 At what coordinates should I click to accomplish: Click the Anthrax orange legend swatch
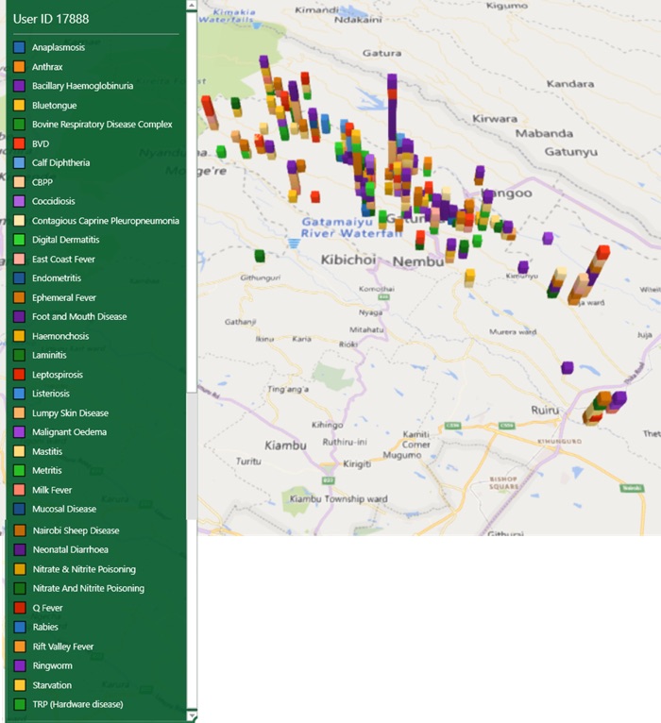20,66
